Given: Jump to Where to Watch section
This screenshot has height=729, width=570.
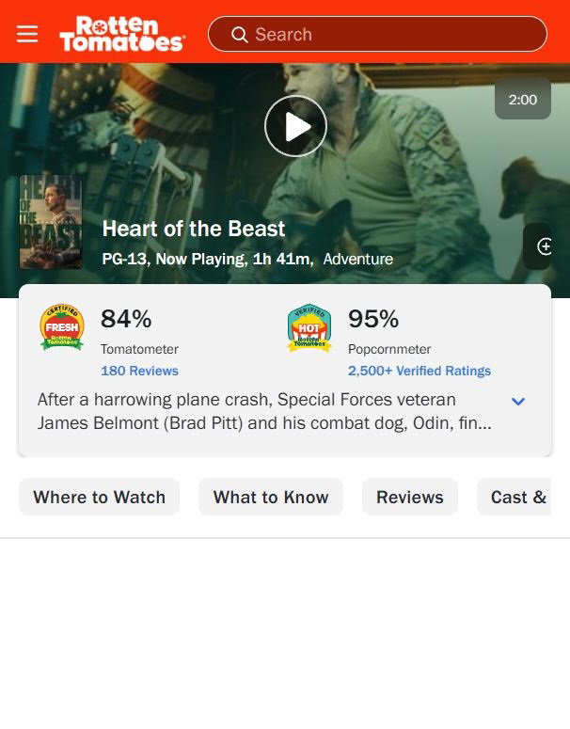Looking at the screenshot, I should click(x=99, y=497).
